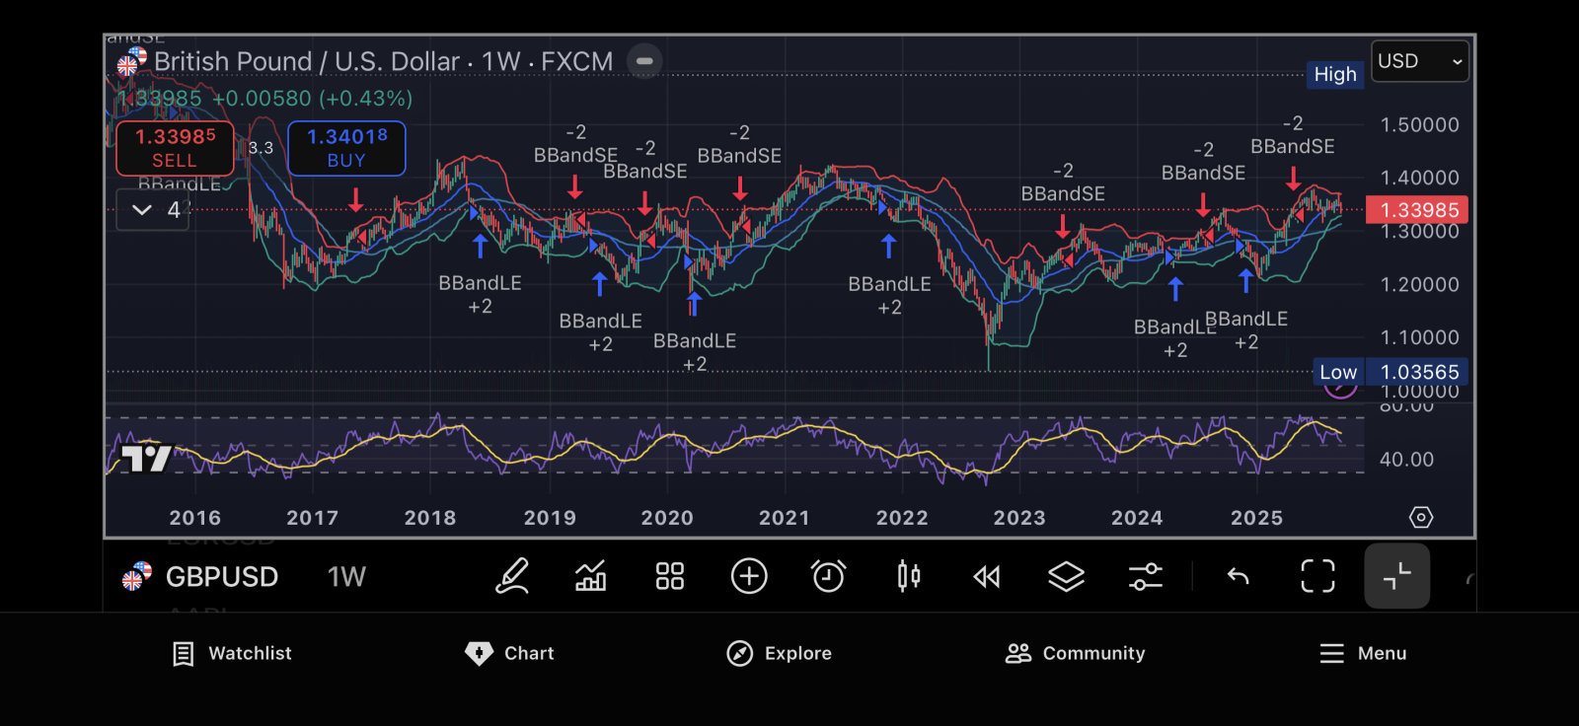
Task: Open the USD currency dropdown
Action: (x=1419, y=61)
